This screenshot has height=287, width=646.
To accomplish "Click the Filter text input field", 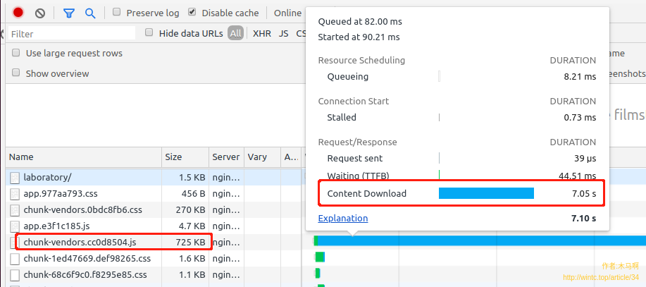I will pos(70,33).
